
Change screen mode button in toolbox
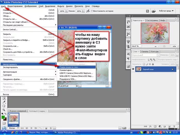tap(4, 128)
